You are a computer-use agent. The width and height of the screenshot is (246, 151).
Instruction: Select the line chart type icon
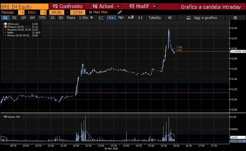[x=101, y=18]
